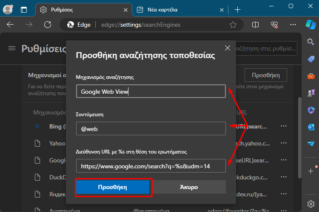Screen dimensions: 319x212
Task: Open the settings hamburger menu
Action: pos(12,48)
